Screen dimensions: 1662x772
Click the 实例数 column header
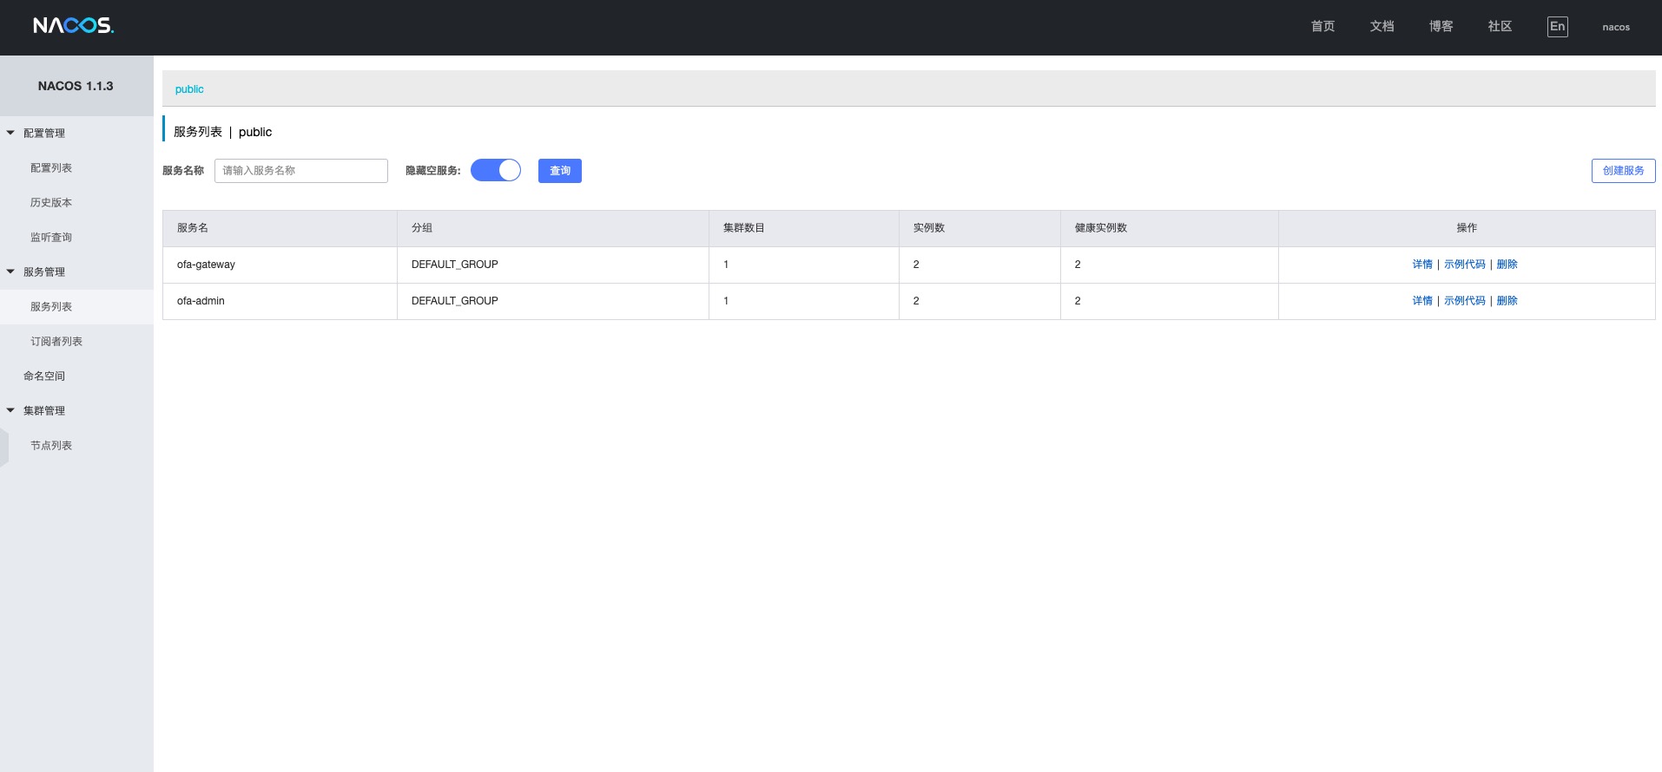tap(979, 228)
